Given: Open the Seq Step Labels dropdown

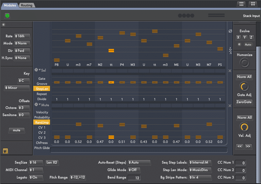Looking at the screenshot, I should (x=200, y=162).
